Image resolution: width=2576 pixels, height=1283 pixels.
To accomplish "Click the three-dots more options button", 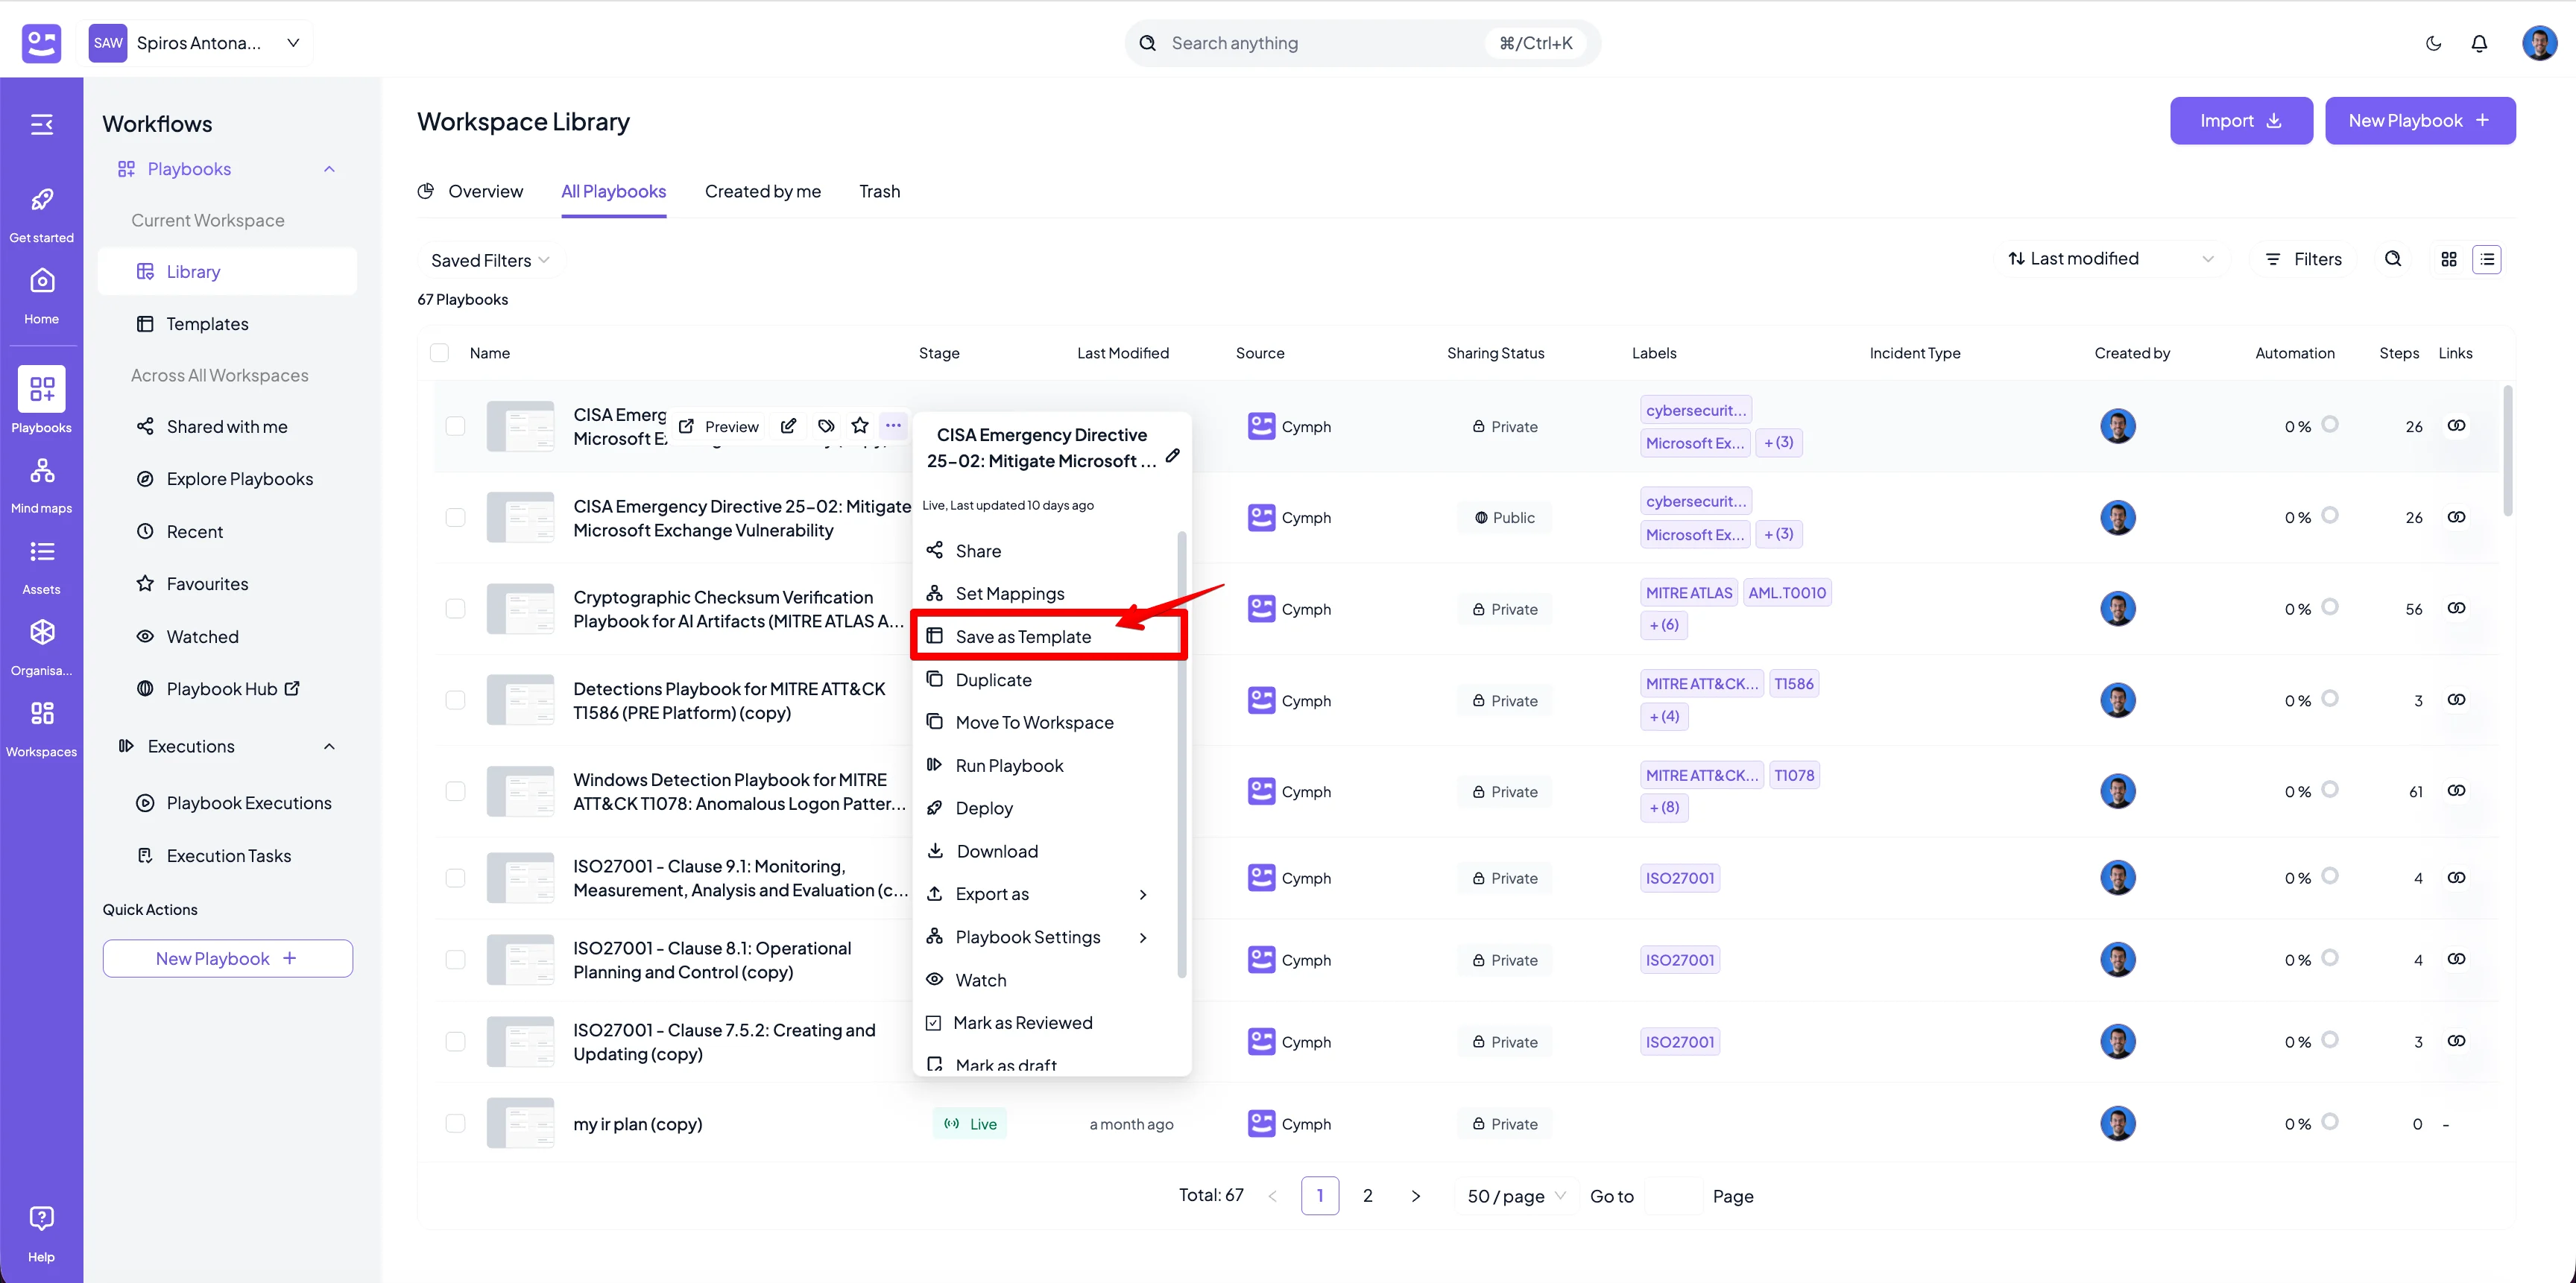I will [893, 425].
